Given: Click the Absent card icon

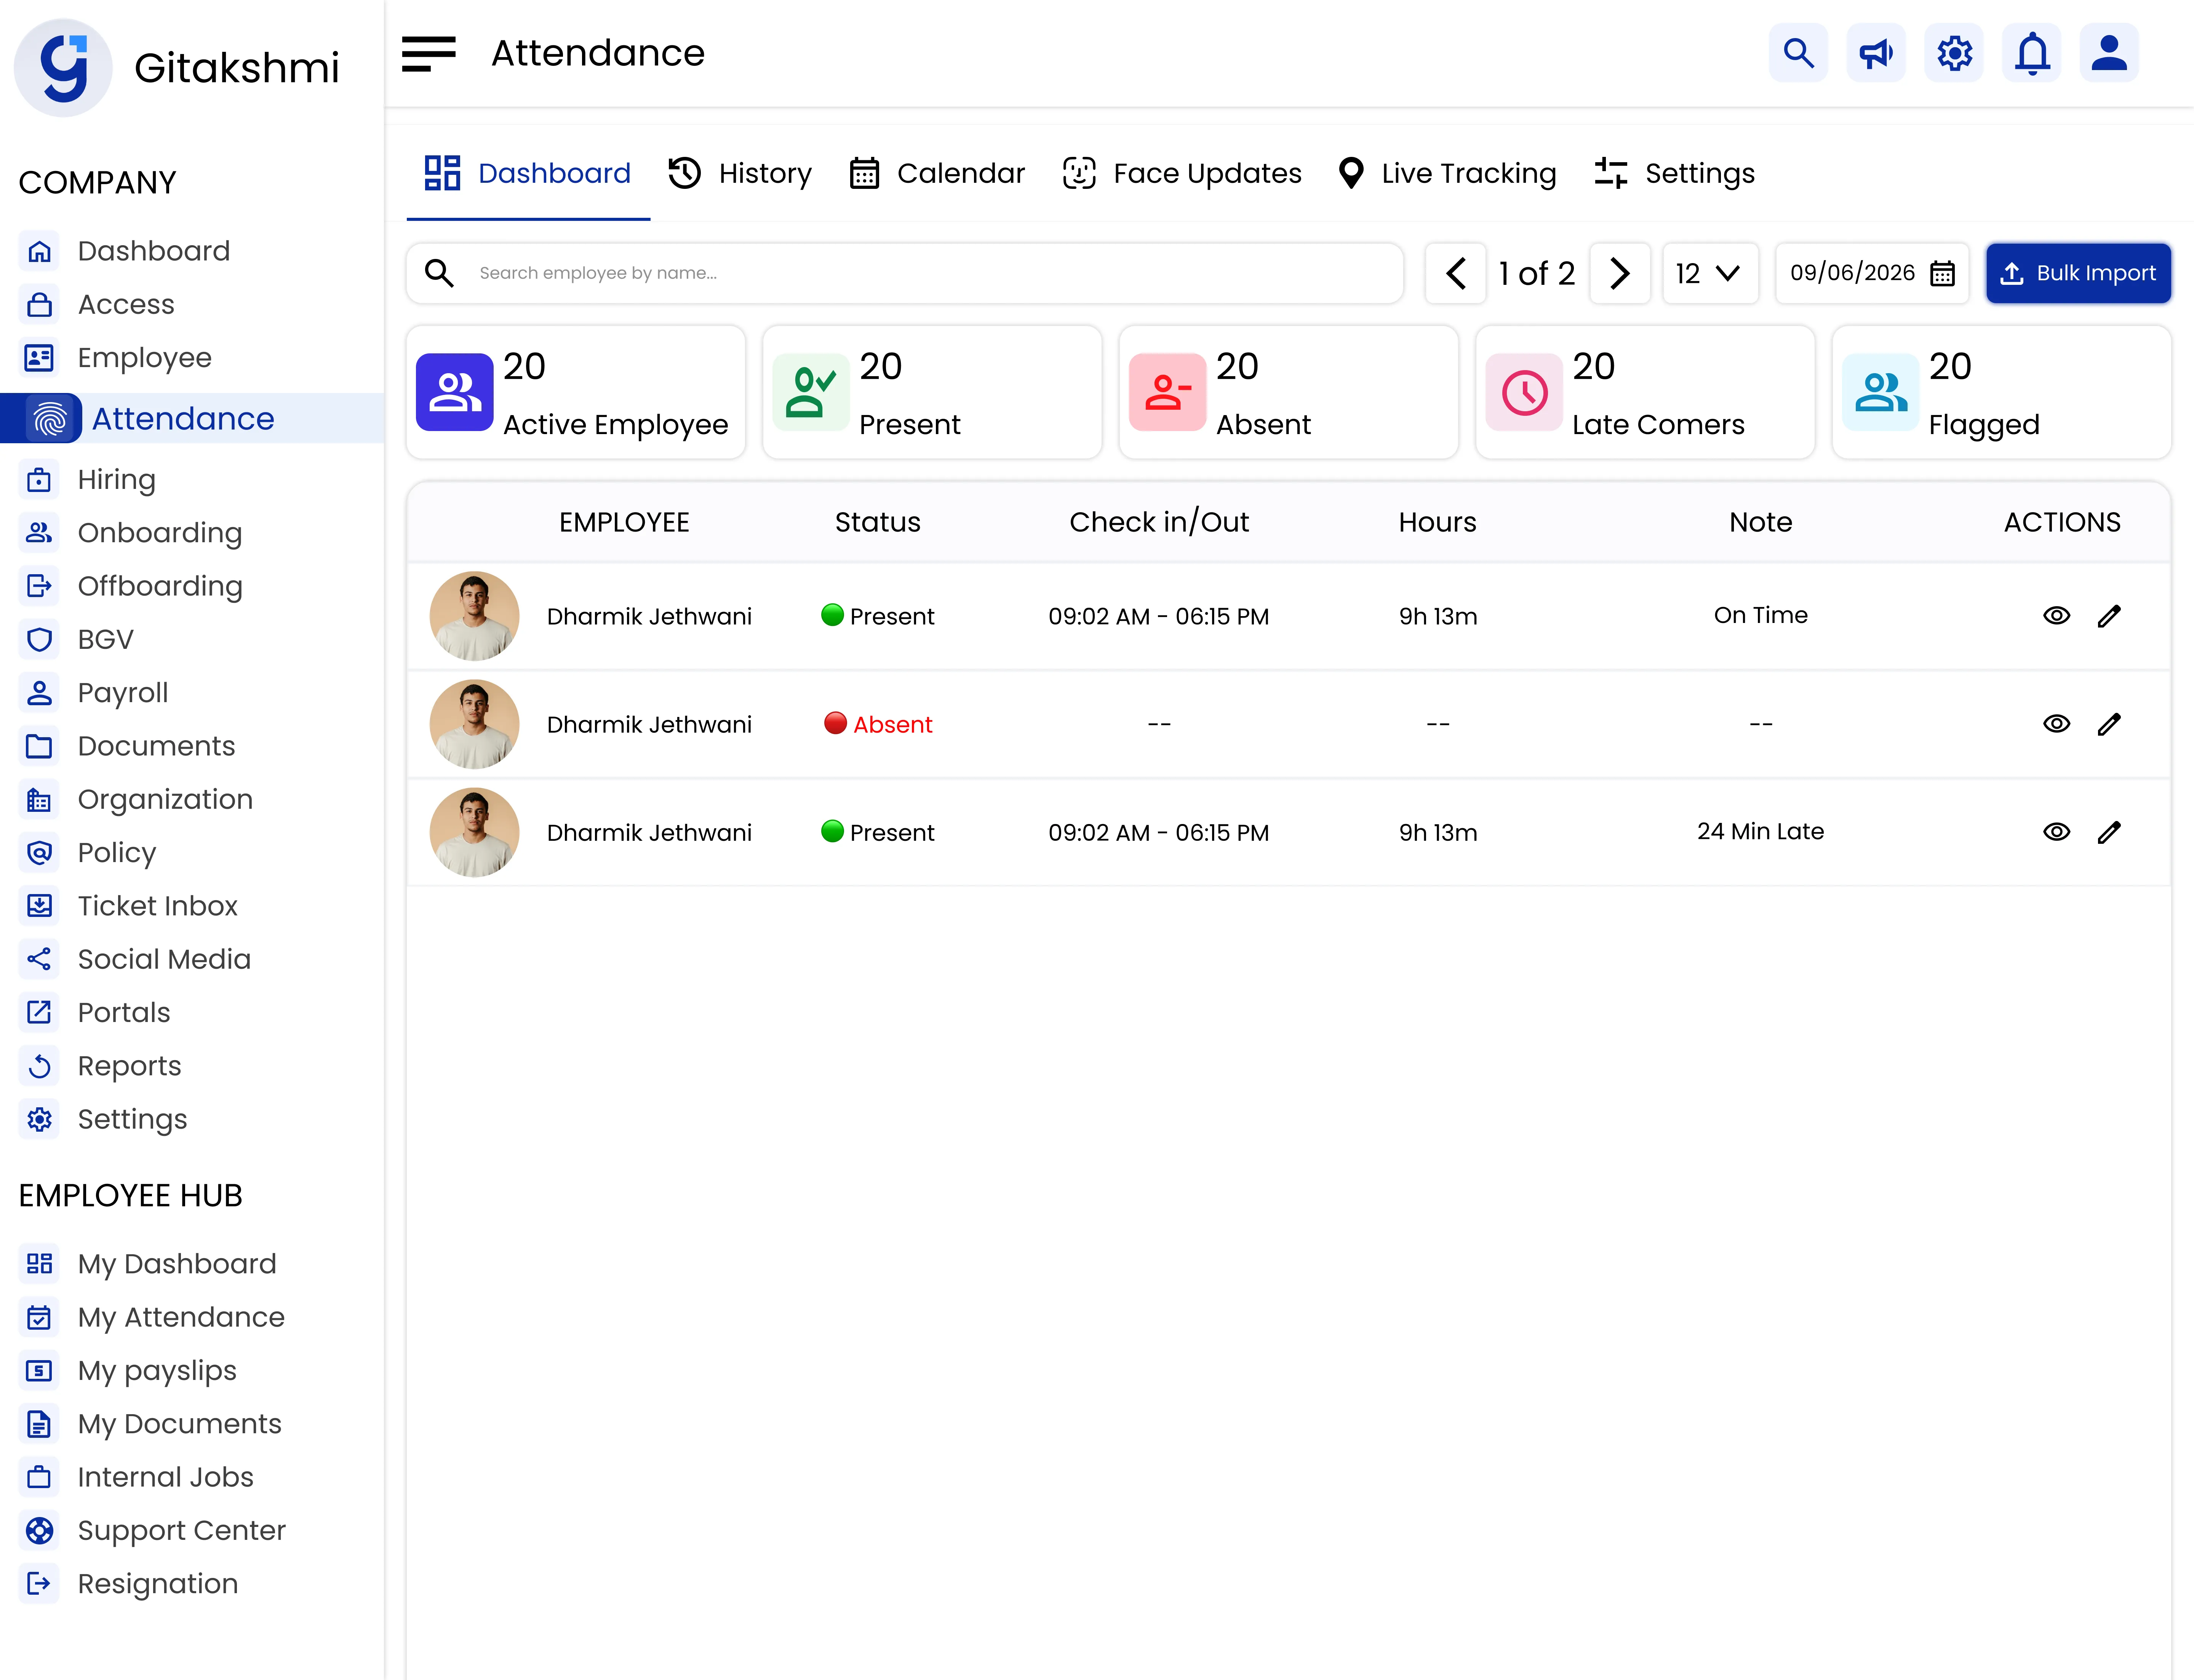Looking at the screenshot, I should tap(1167, 392).
